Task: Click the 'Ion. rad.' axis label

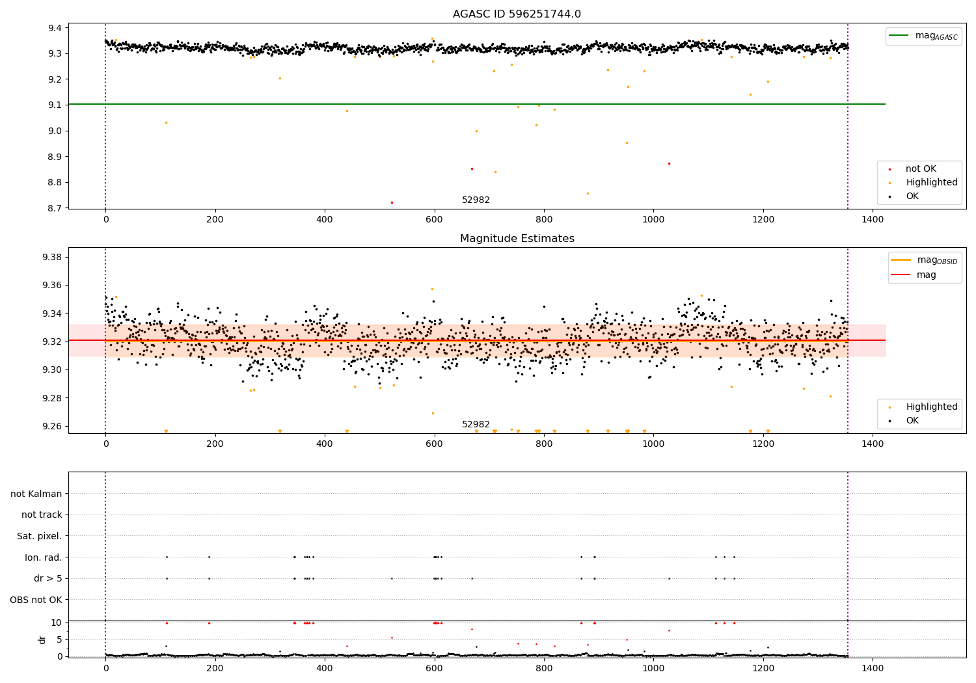Action: pos(44,557)
